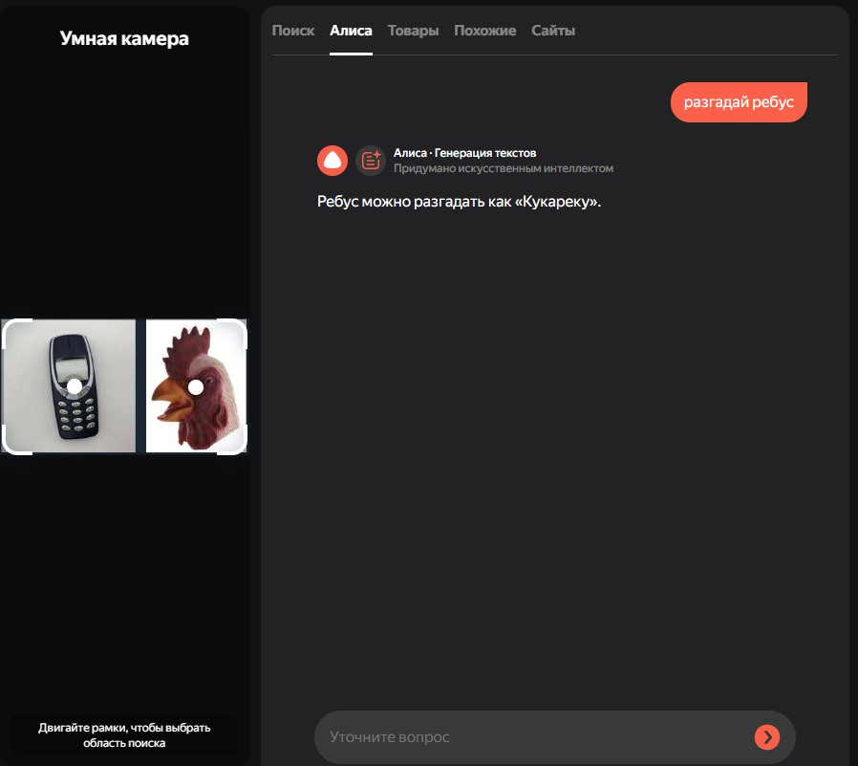Viewport: 858px width, 766px height.
Task: Switch to the Поиск tab
Action: [292, 31]
